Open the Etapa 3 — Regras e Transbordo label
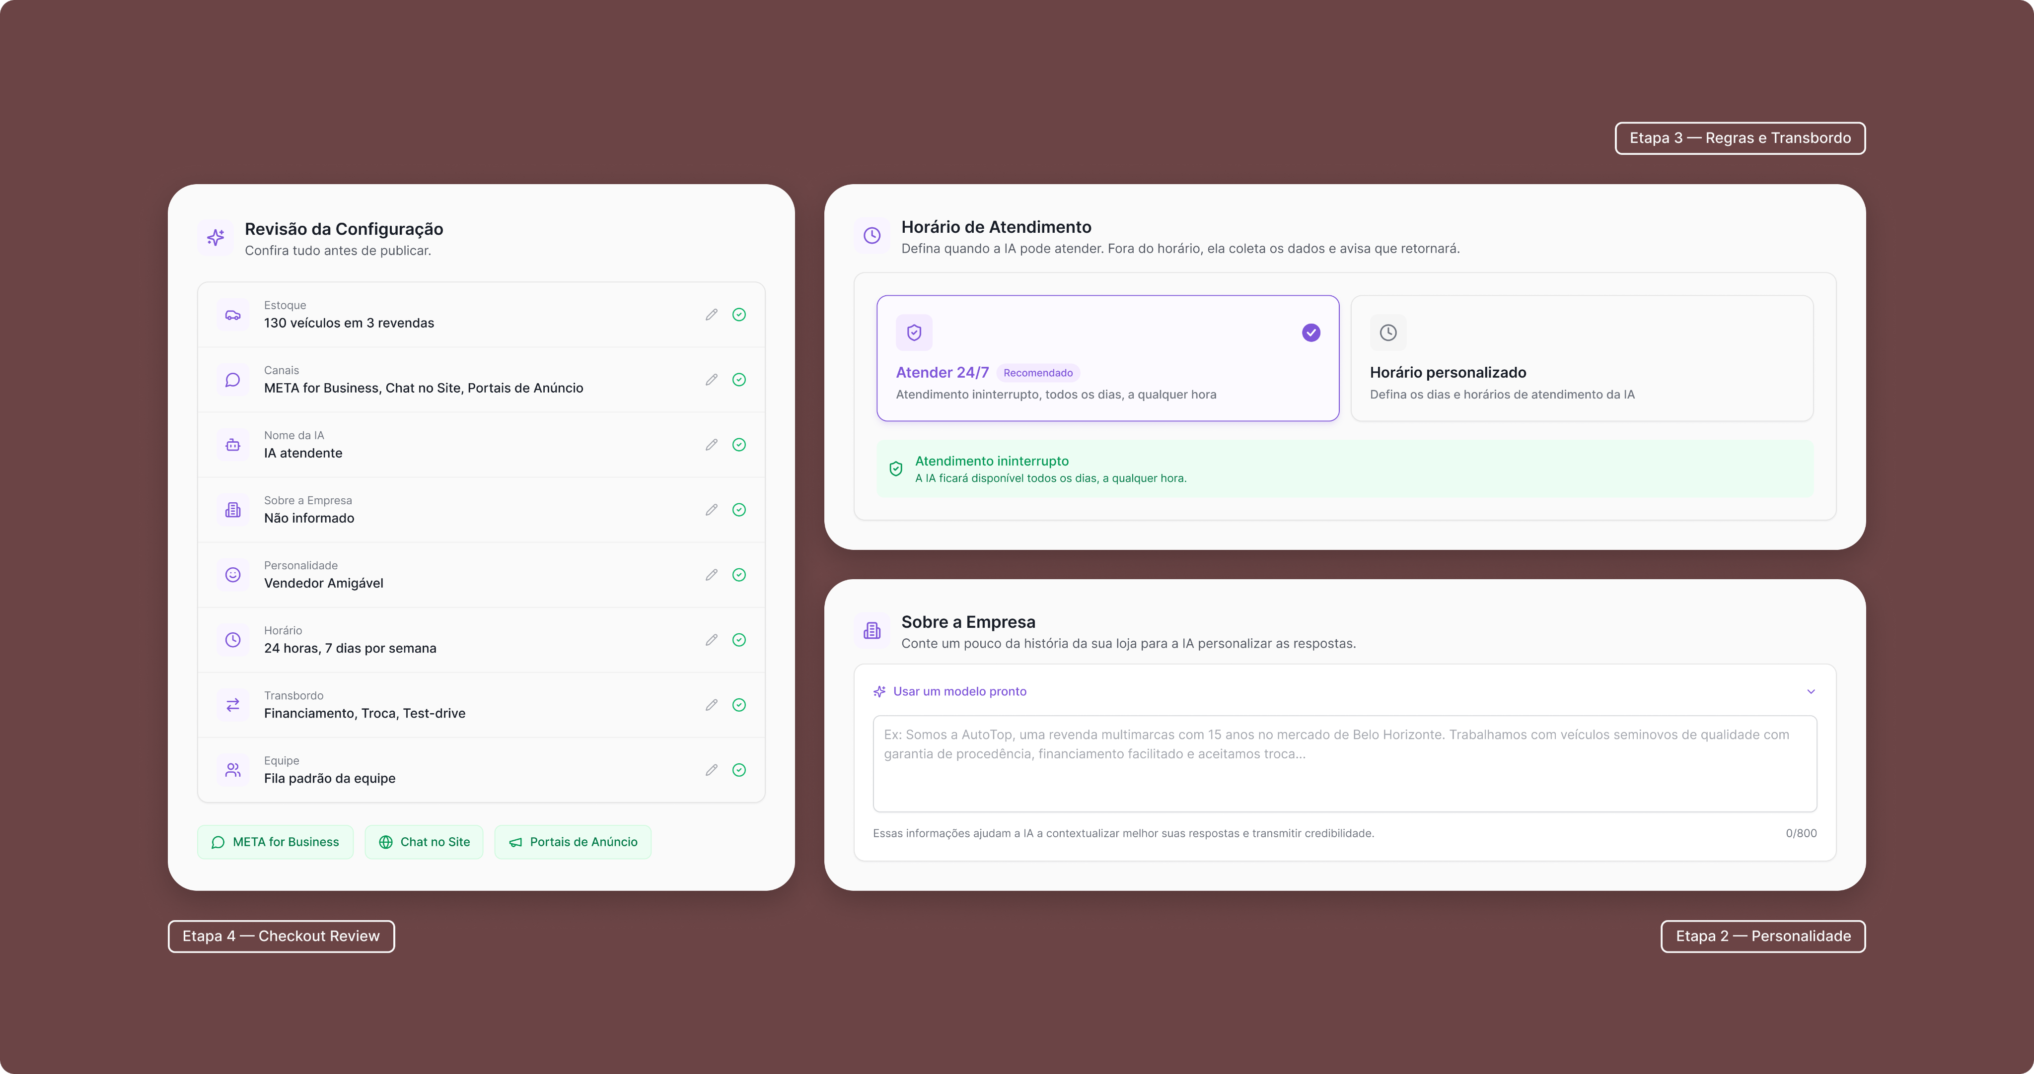The width and height of the screenshot is (2034, 1074). (1740, 138)
